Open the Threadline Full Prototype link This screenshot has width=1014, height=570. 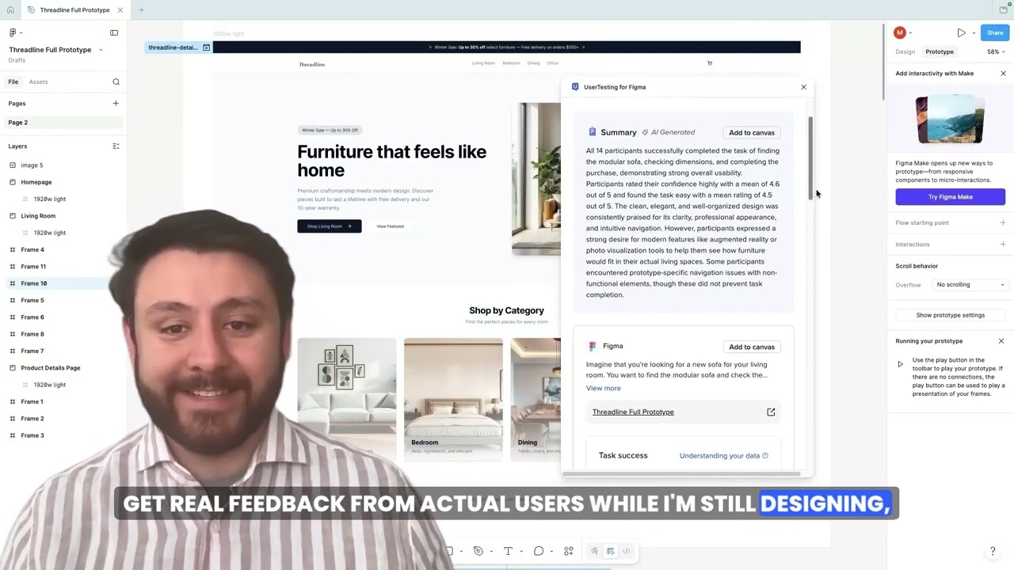(633, 412)
